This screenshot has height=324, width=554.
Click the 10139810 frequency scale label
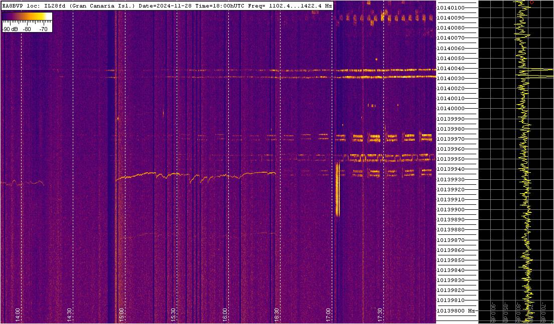pyautogui.click(x=451, y=301)
